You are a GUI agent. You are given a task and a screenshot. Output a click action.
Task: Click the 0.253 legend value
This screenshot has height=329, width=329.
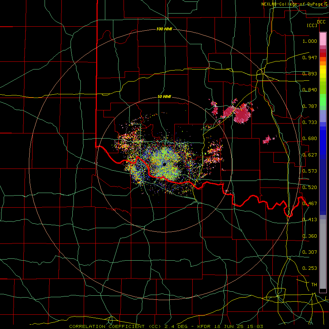310,268
